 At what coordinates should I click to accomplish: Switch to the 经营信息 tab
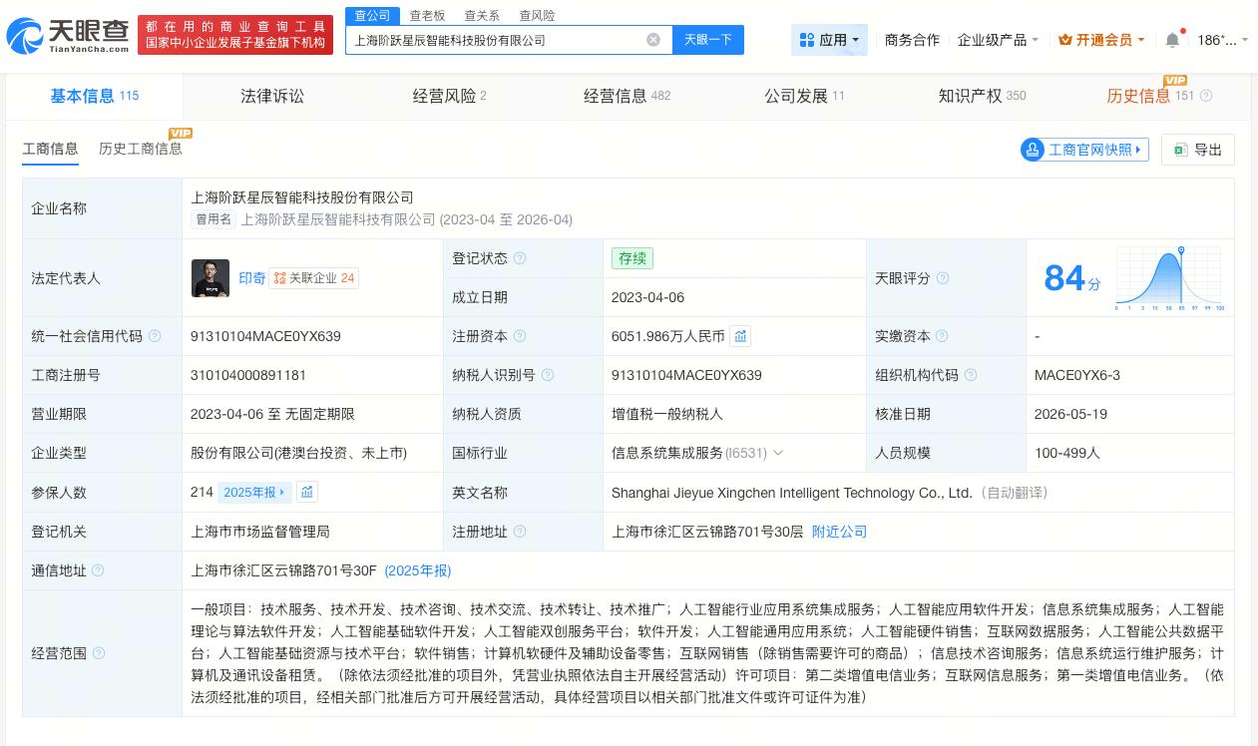tap(627, 96)
